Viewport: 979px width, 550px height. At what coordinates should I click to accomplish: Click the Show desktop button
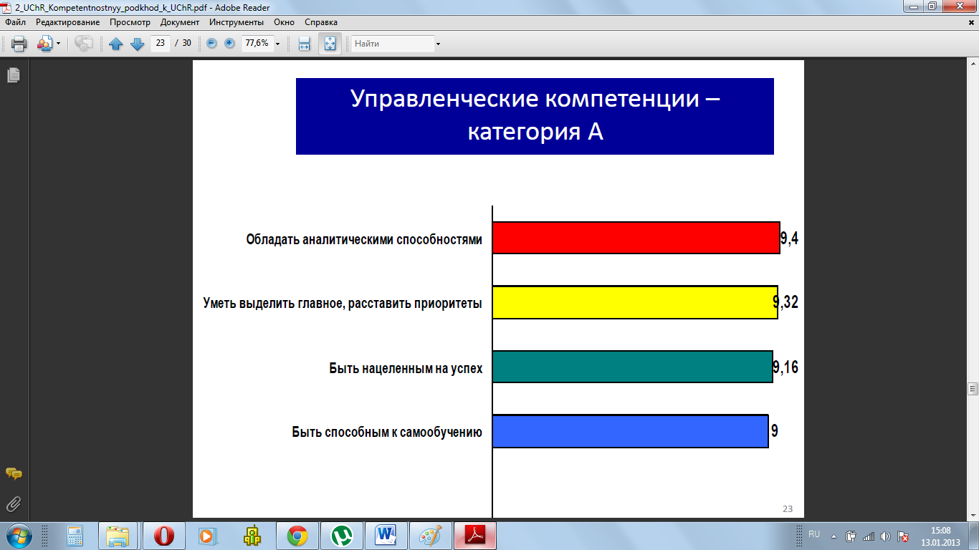click(974, 536)
